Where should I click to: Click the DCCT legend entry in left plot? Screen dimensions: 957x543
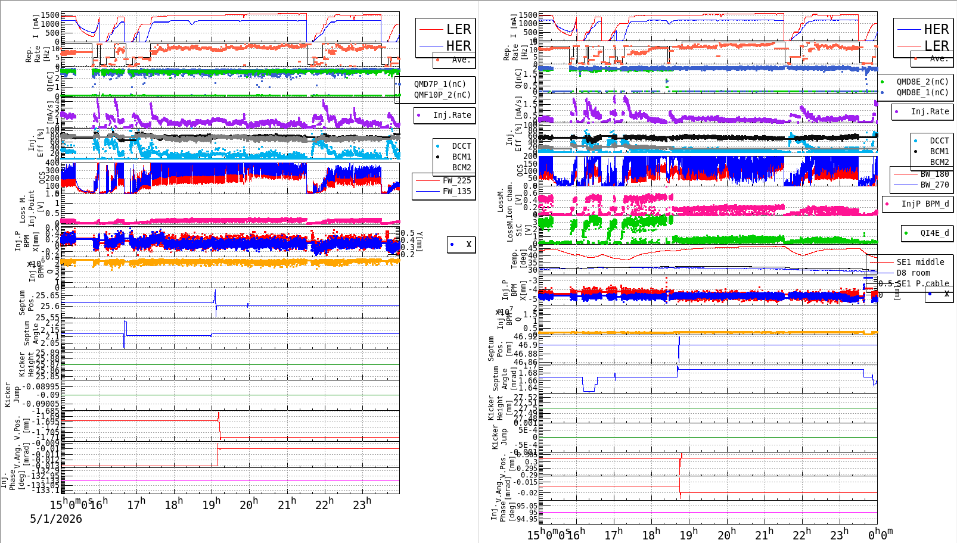[x=454, y=146]
